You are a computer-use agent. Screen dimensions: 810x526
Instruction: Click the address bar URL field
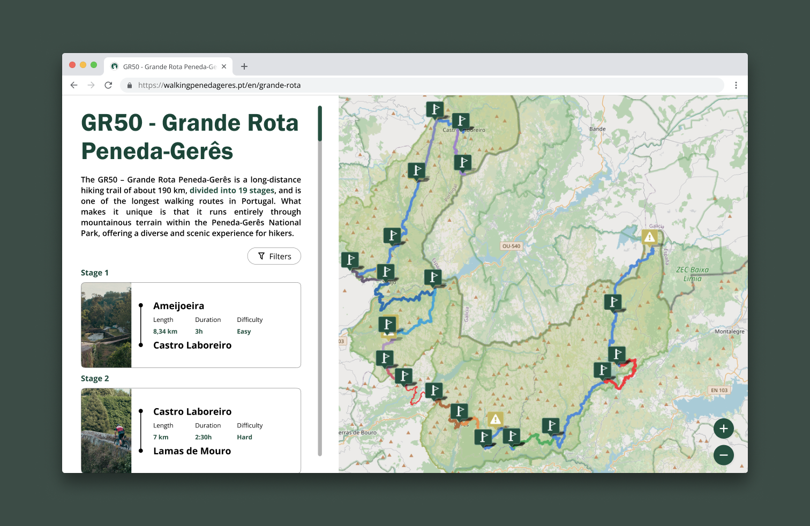pos(375,85)
